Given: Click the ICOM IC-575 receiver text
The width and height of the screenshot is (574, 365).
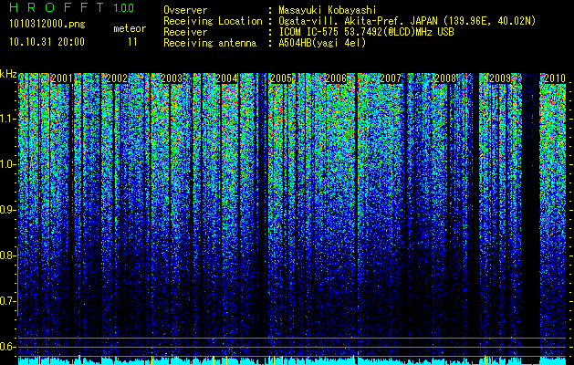Looking at the screenshot, I should 366,32.
